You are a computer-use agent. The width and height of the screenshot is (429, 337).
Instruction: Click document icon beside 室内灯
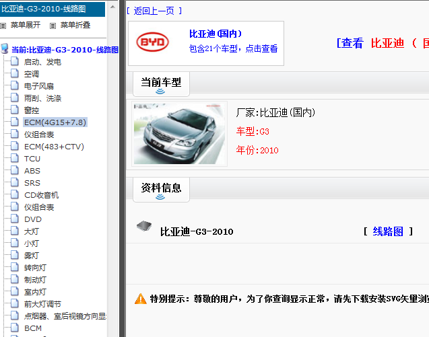pos(15,291)
